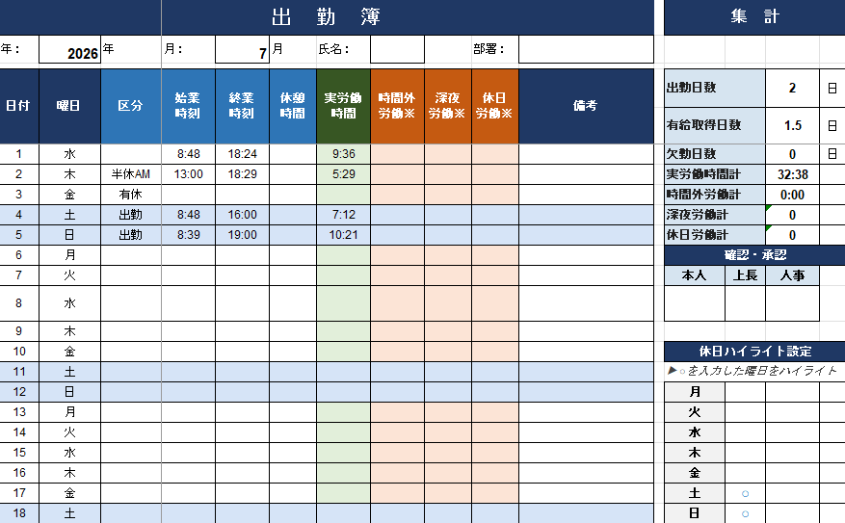Click the 備考 column header
Screen dimensions: 845x523
coord(587,106)
